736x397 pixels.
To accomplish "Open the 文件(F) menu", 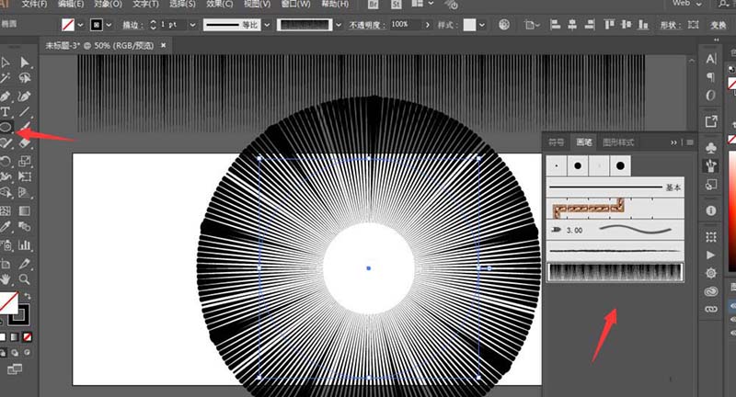I will [34, 5].
